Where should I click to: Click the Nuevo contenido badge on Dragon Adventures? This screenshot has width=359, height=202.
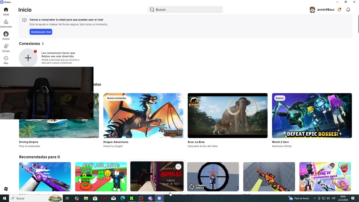coord(117,98)
